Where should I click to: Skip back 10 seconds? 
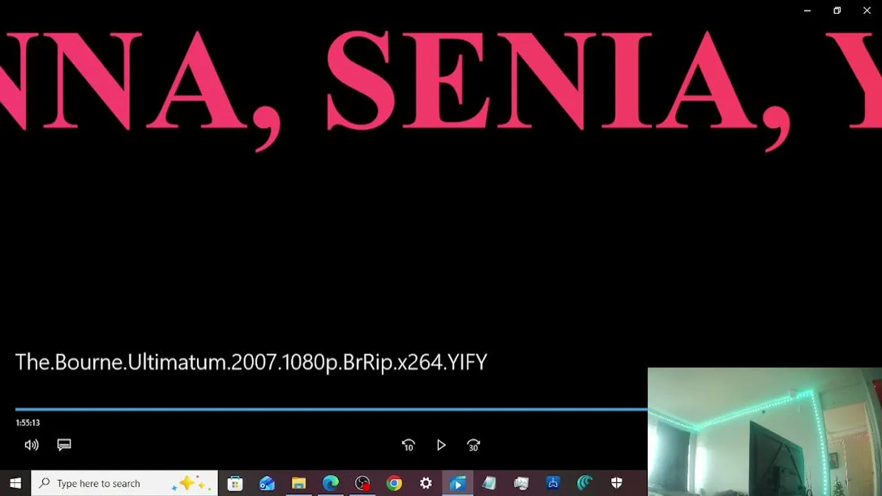pyautogui.click(x=408, y=446)
